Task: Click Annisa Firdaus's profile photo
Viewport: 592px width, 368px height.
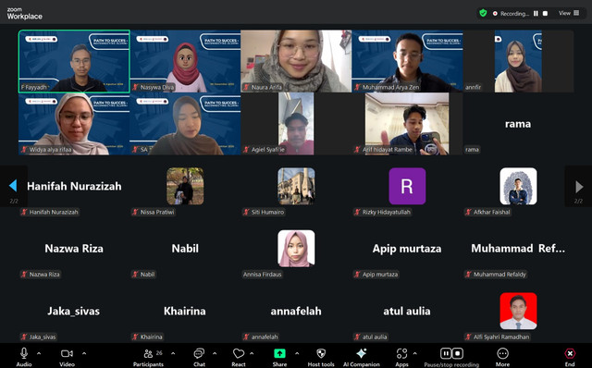Action: pyautogui.click(x=296, y=249)
